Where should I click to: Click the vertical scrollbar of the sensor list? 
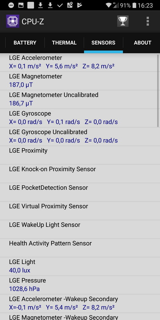point(158,91)
